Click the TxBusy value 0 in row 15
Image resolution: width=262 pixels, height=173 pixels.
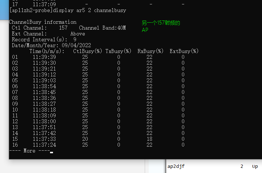[x=119, y=139]
